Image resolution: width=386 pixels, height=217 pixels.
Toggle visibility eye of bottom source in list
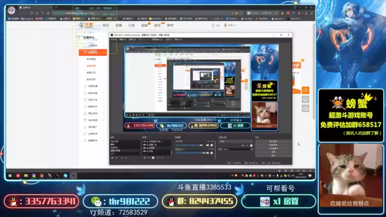(144, 151)
